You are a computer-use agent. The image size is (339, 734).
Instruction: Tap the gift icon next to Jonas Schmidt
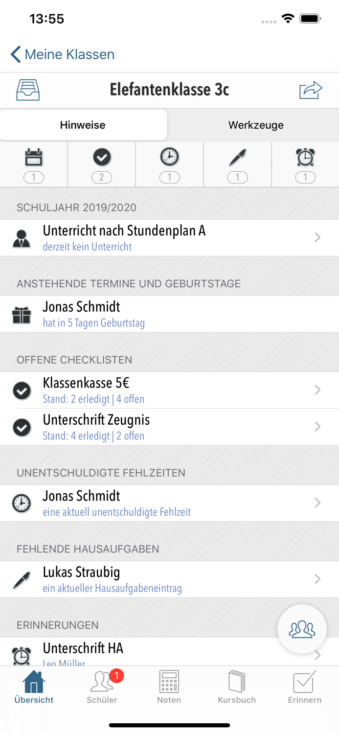21,313
